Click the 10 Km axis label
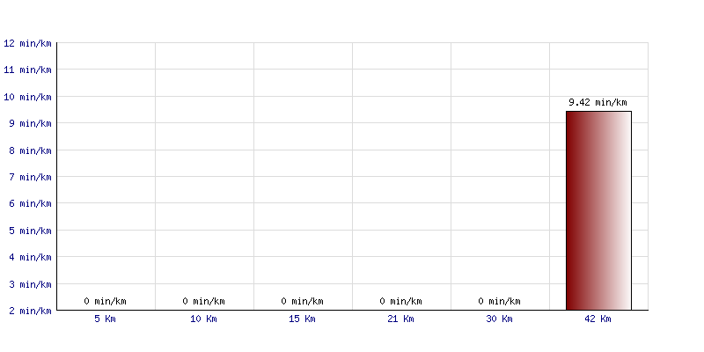Screen dimensions: 704x352 (x=203, y=319)
